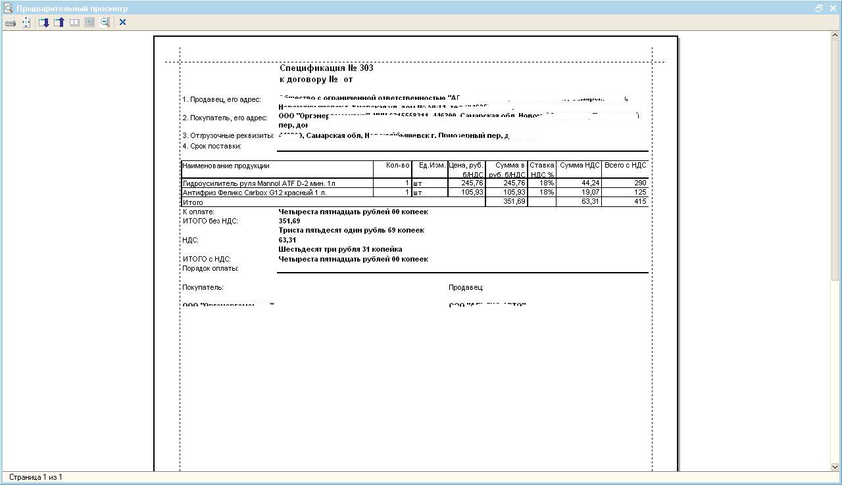
Task: Click the 'Покупатель:' signature label
Action: click(x=203, y=288)
